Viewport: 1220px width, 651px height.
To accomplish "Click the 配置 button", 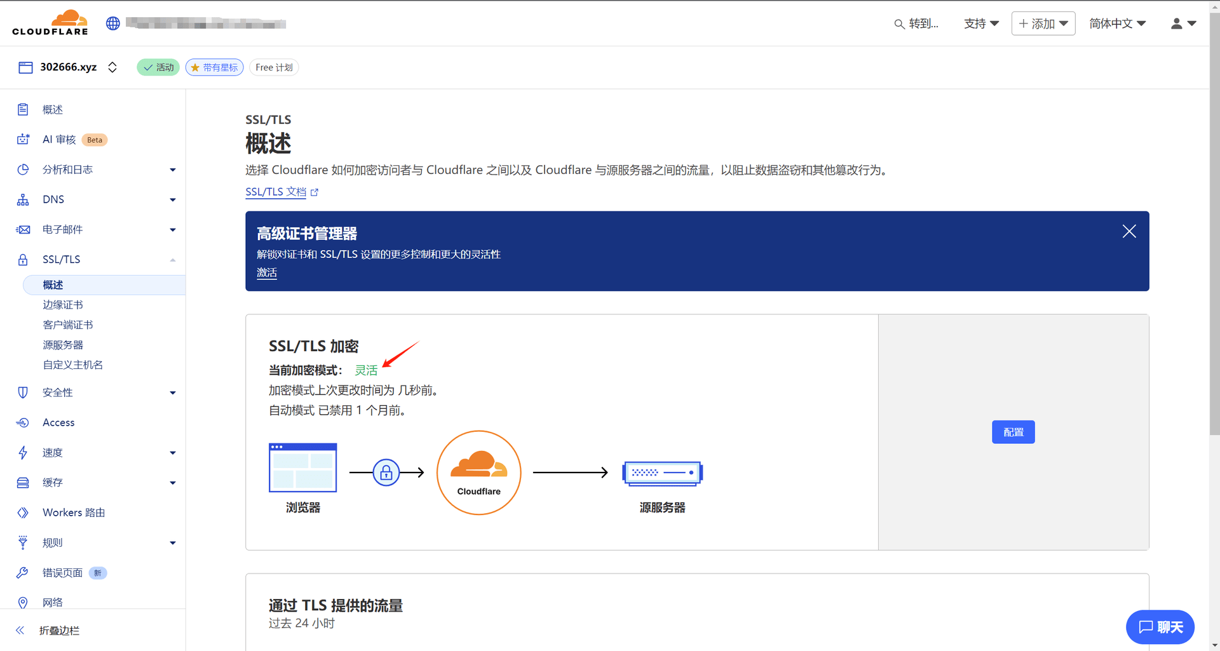I will 1013,432.
